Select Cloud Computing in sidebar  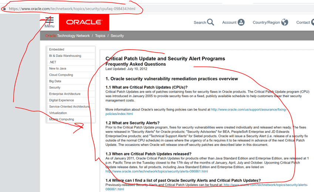(71, 75)
